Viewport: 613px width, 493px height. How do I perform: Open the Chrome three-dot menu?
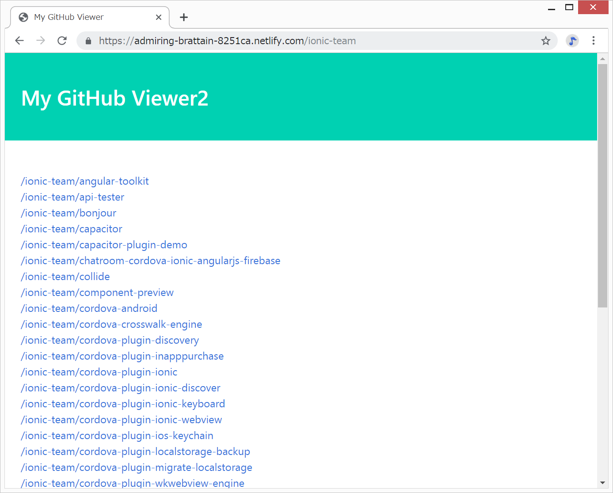point(594,41)
